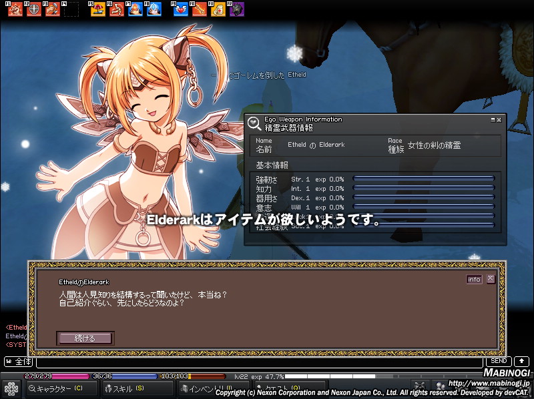
Task: Click the EtheldのElderark speaker name
Action: click(84, 282)
